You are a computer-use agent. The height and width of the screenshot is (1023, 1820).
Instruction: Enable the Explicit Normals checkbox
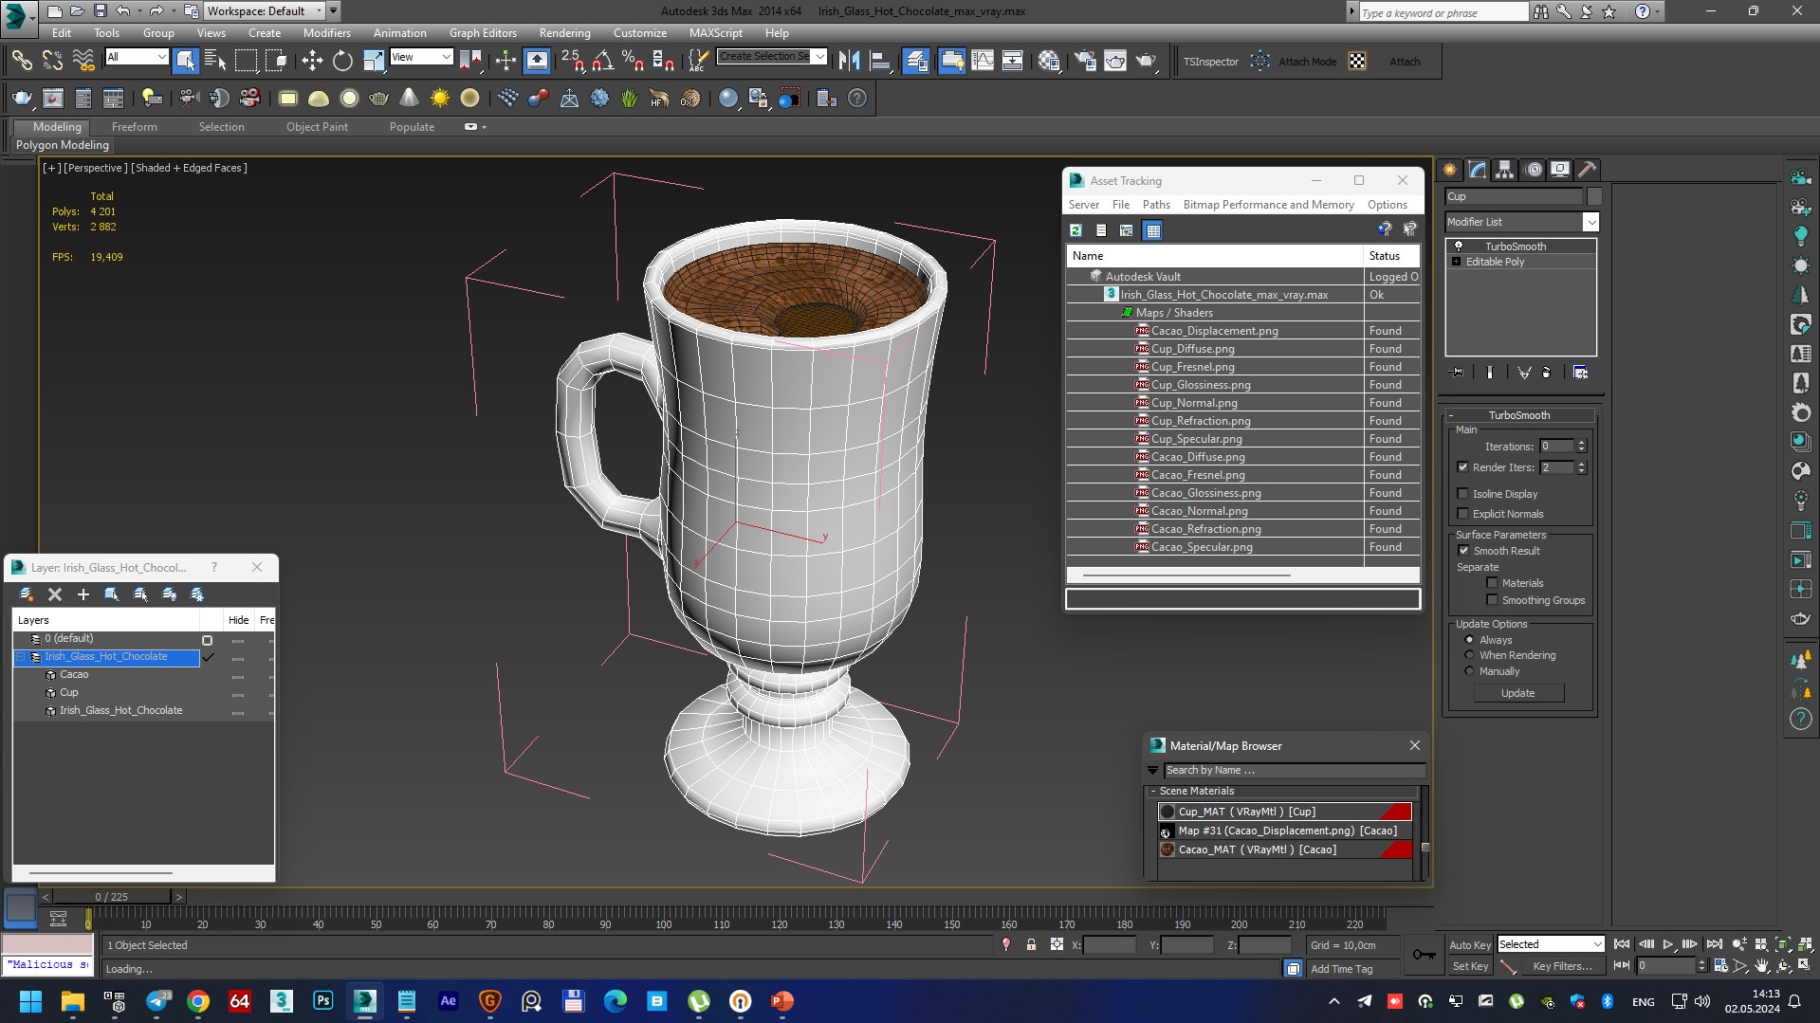click(1462, 514)
